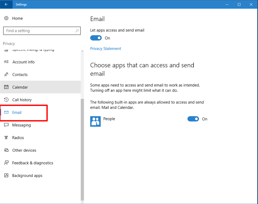Screen dimensions: 258x204
Task: Toggle Let apps access and send email
Action: (96, 38)
